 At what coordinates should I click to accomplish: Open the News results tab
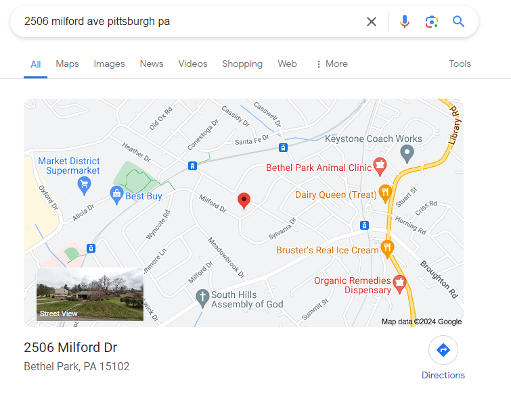(x=152, y=64)
